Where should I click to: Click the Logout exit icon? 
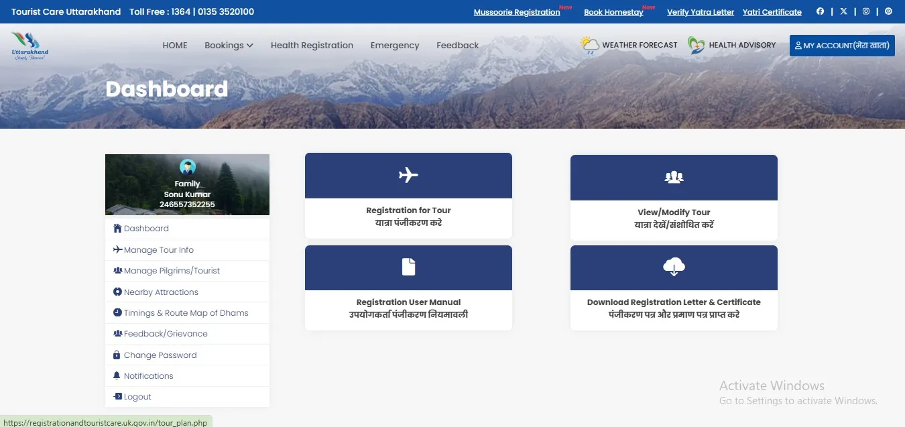[x=117, y=396]
